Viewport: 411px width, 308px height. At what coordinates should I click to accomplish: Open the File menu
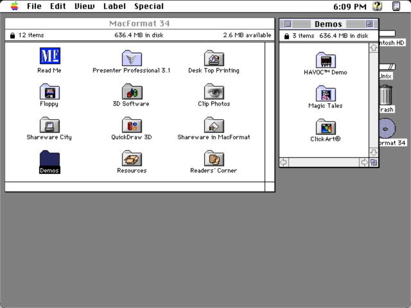click(34, 6)
